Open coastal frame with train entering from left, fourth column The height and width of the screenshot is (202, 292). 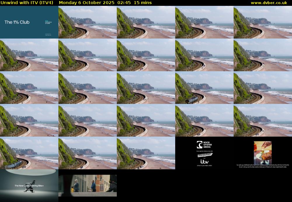coord(204,88)
